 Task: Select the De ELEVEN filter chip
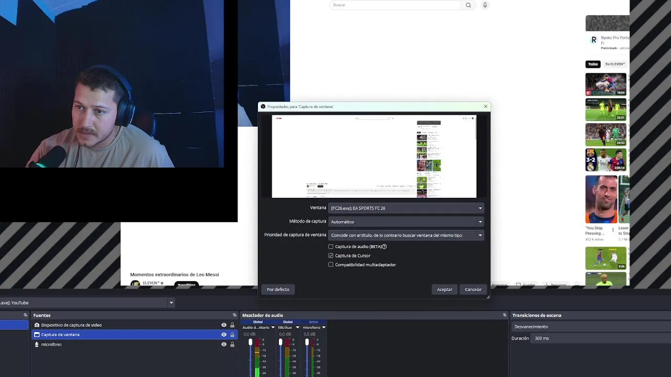(615, 64)
